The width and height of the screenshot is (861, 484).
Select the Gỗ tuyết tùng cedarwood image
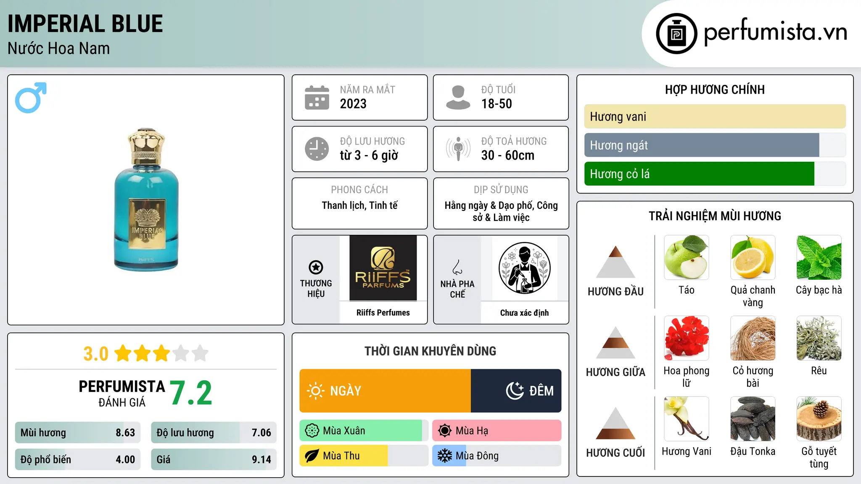coord(819,419)
